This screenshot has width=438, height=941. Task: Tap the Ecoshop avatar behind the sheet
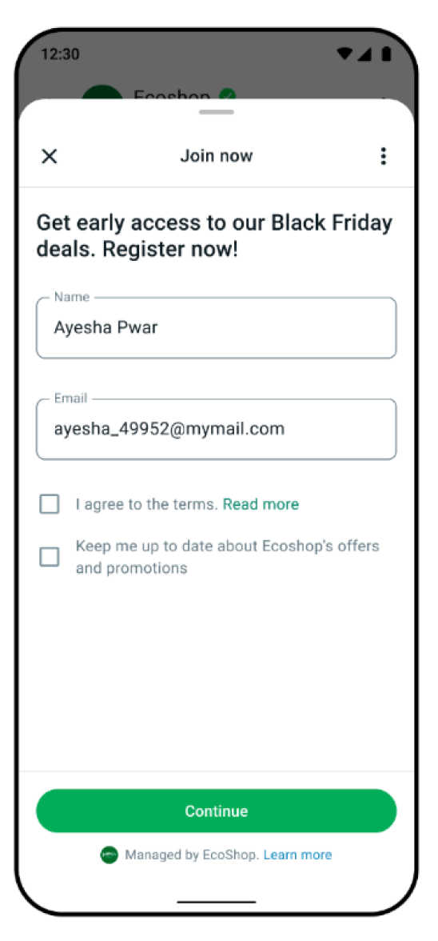102,94
